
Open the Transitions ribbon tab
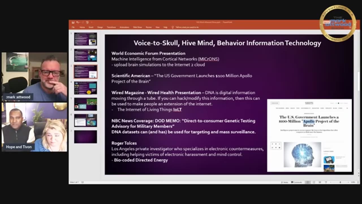coord(111,27)
